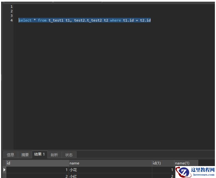This screenshot has height=178, width=216.
Task: Click test2.t_test2 in the SQL query
Action: point(88,20)
